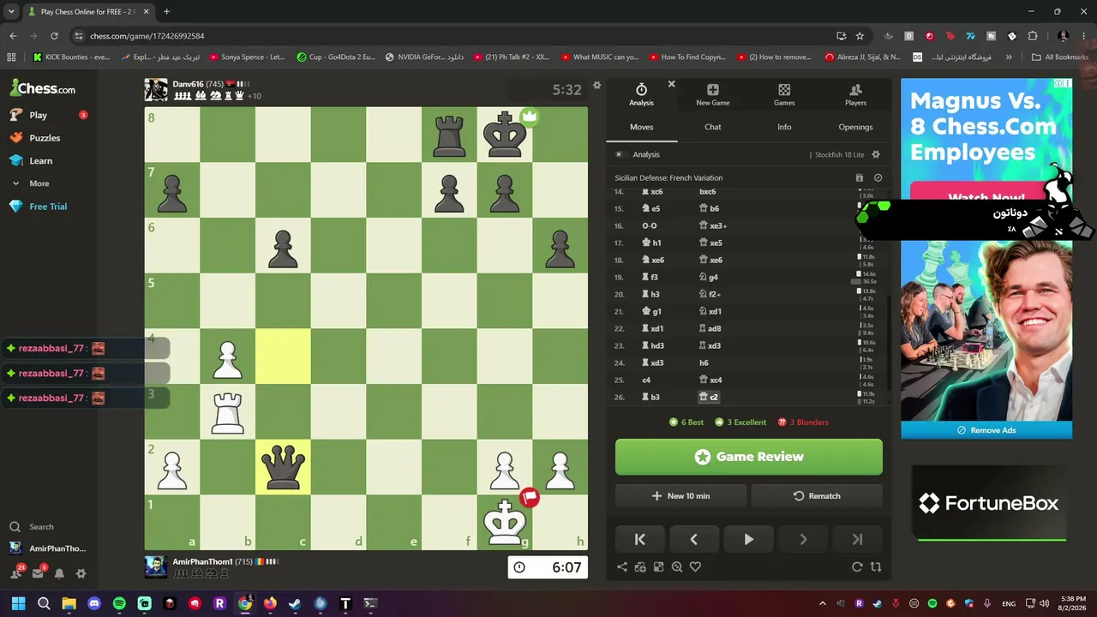The height and width of the screenshot is (617, 1097).
Task: Click Remove Ads below the advertisement
Action: (986, 430)
